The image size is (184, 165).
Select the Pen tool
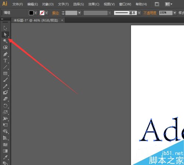(x=5, y=54)
